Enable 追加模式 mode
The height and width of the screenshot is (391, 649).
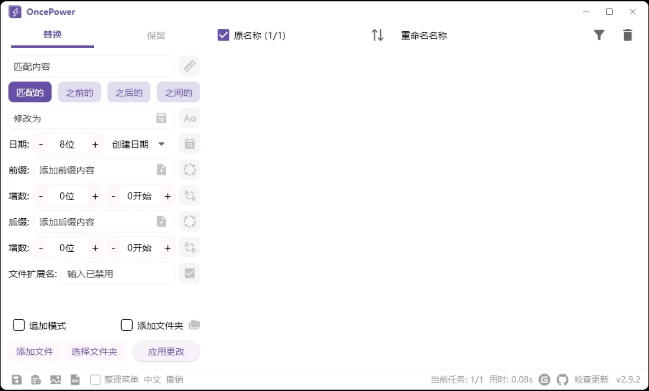click(x=19, y=325)
